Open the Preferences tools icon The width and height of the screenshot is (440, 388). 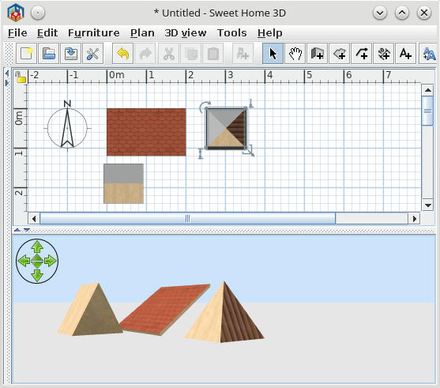pos(93,54)
